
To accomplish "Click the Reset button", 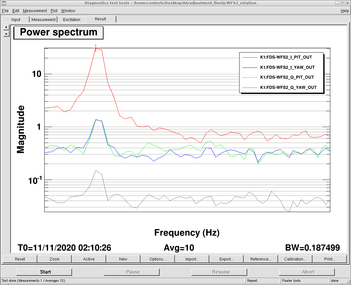I will (20, 259).
